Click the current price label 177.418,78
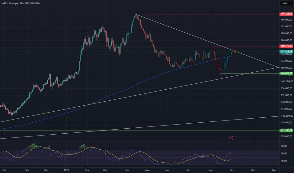The width and height of the screenshot is (294, 173). [x=286, y=52]
